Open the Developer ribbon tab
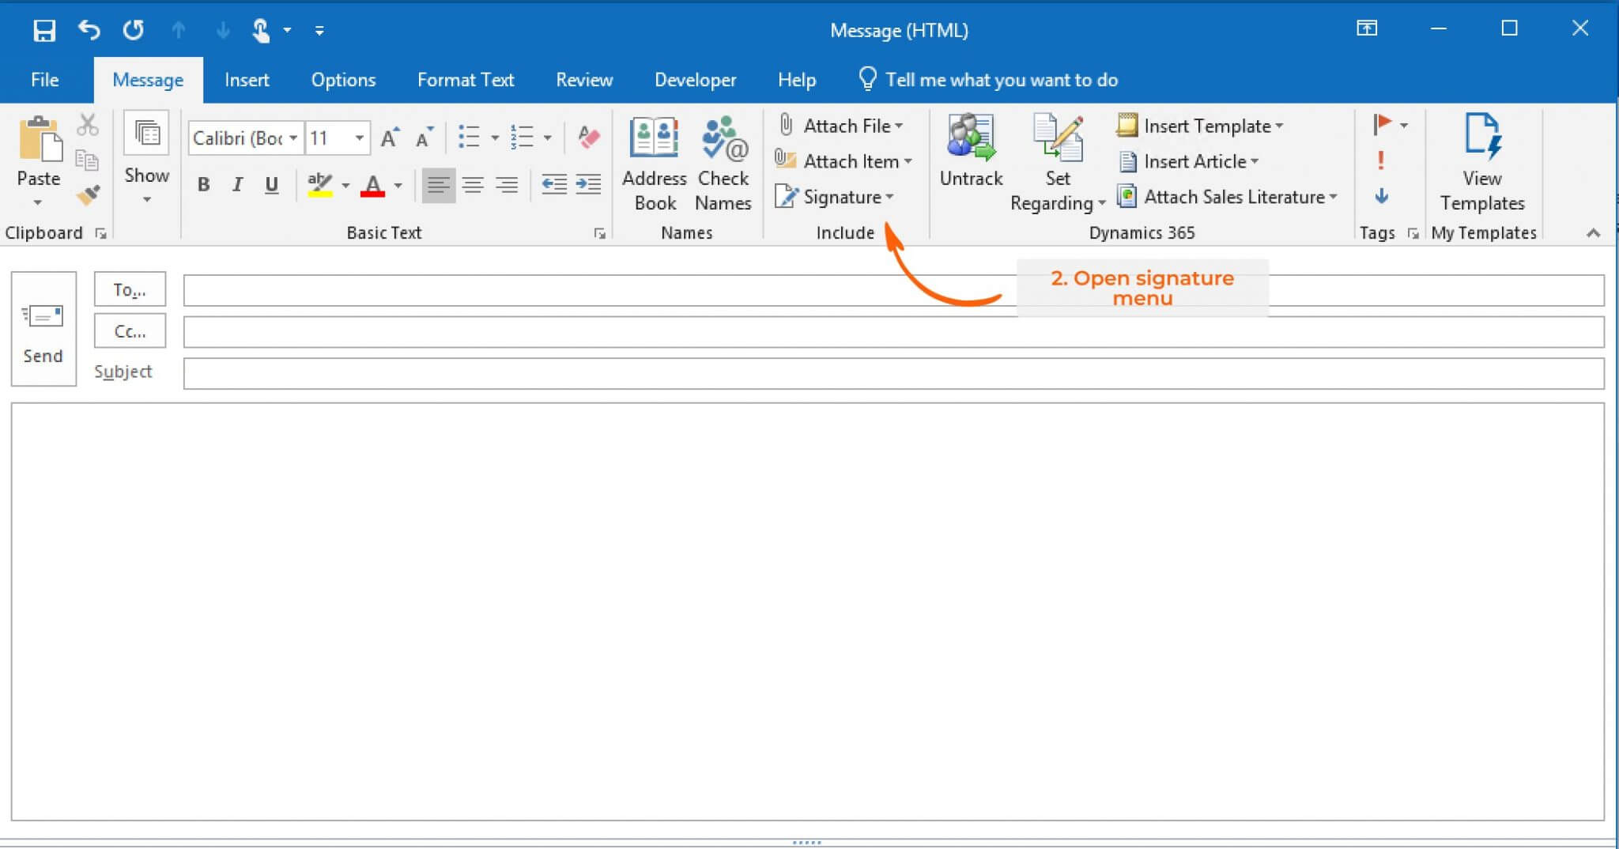 click(x=694, y=79)
